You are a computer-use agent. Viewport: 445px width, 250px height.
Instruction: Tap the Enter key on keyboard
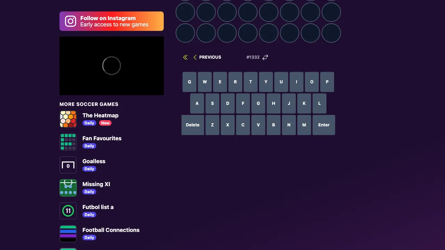324,125
